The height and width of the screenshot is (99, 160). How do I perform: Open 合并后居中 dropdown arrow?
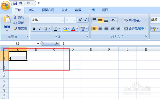click(146, 28)
